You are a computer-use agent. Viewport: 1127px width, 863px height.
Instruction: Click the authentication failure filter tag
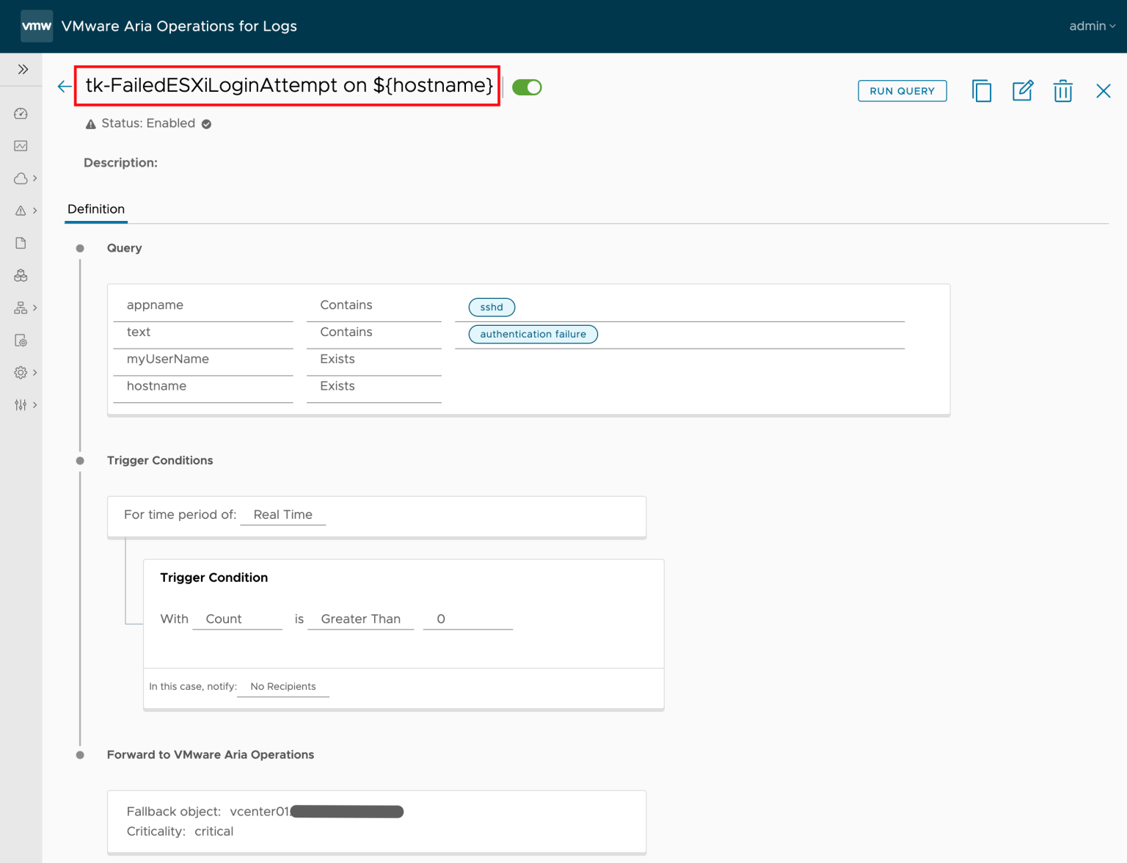click(x=533, y=334)
